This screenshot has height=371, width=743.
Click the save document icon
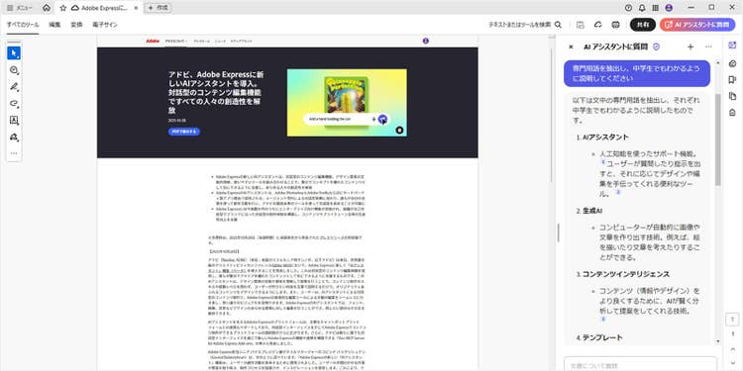tap(581, 25)
